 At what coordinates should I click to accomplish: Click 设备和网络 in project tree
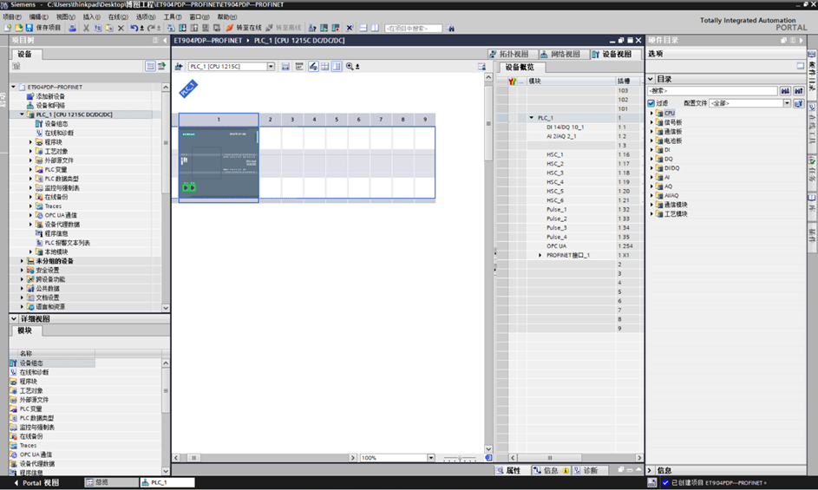50,106
